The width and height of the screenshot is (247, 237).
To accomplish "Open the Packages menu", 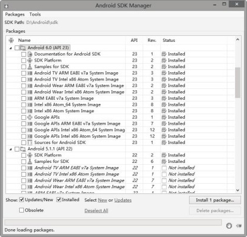I will point(15,14).
